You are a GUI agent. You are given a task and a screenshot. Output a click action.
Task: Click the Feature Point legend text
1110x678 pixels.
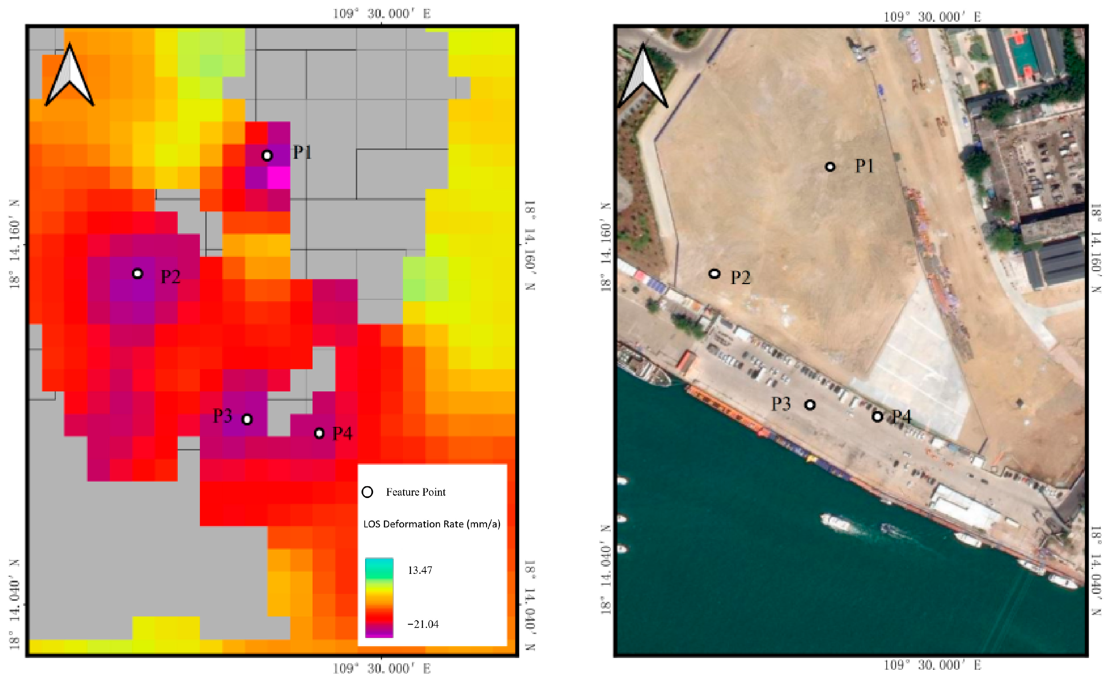415,492
